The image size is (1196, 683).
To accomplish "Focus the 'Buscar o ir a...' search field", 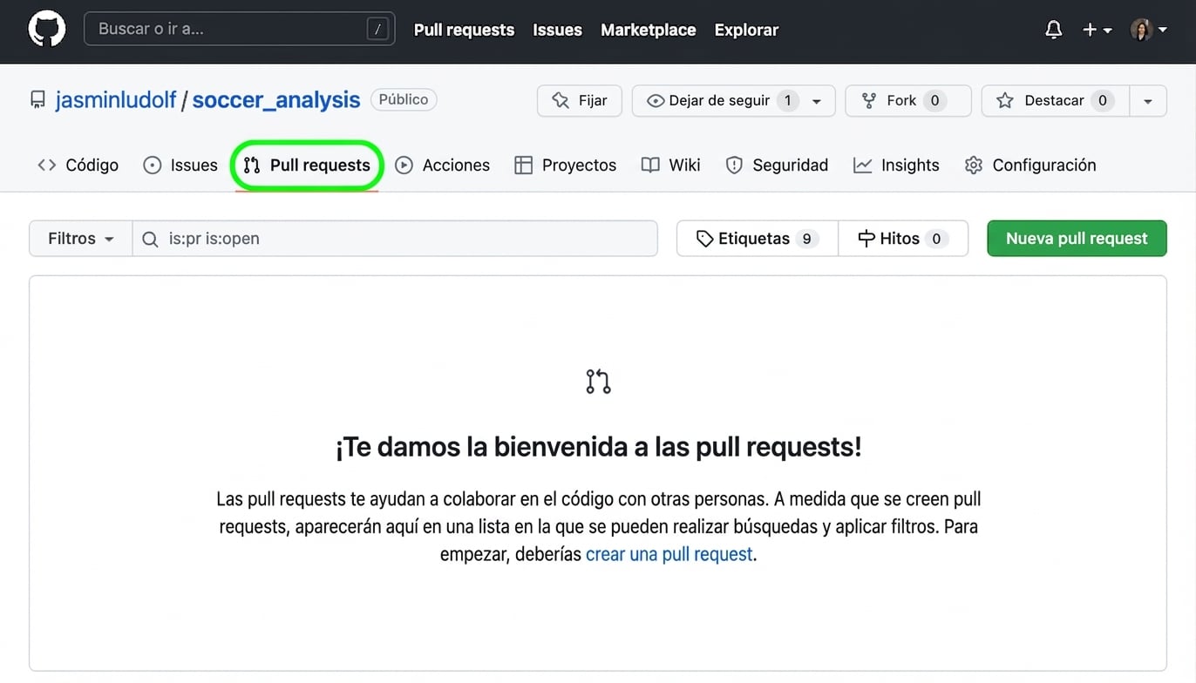I will (x=239, y=29).
